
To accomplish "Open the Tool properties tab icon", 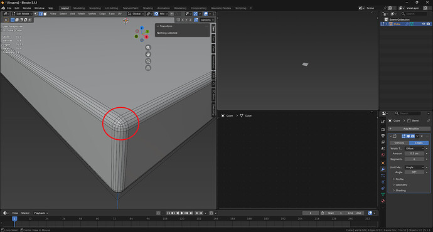I will tap(383, 122).
